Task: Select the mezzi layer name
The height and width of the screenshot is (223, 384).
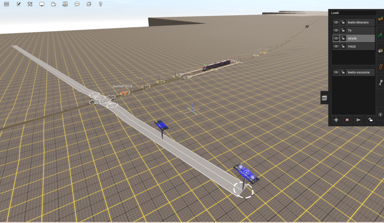Action: [x=352, y=46]
